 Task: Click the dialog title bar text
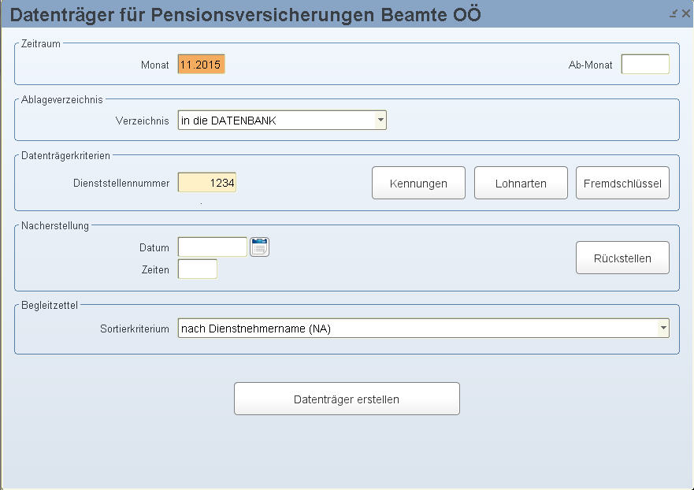[x=245, y=15]
